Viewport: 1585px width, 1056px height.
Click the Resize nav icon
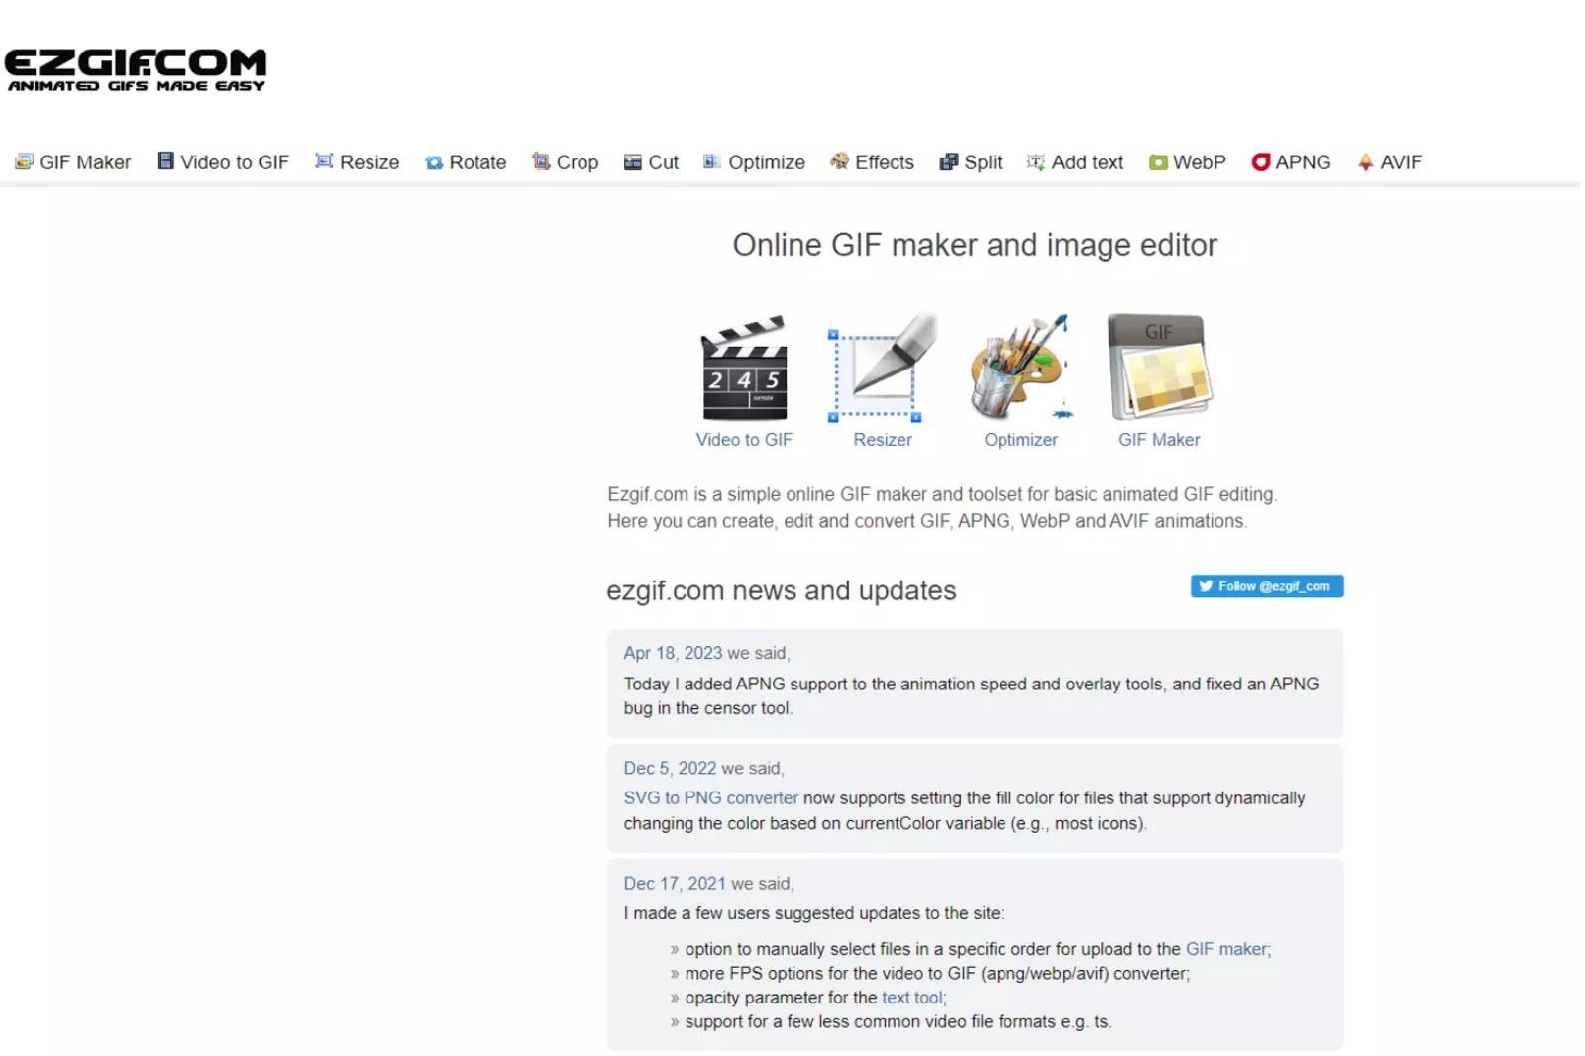pos(324,161)
